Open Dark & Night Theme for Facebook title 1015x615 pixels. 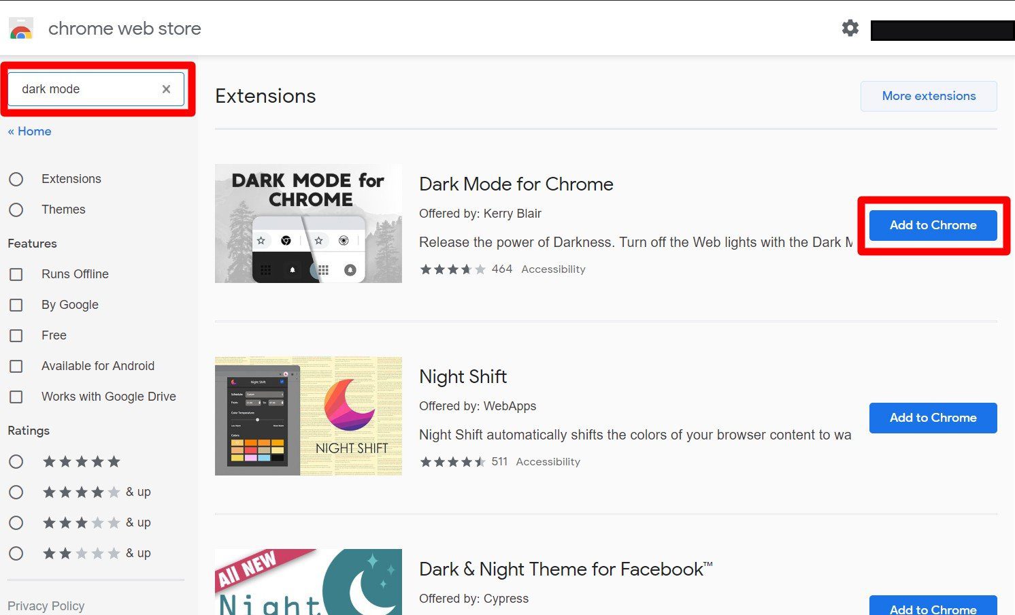point(566,569)
